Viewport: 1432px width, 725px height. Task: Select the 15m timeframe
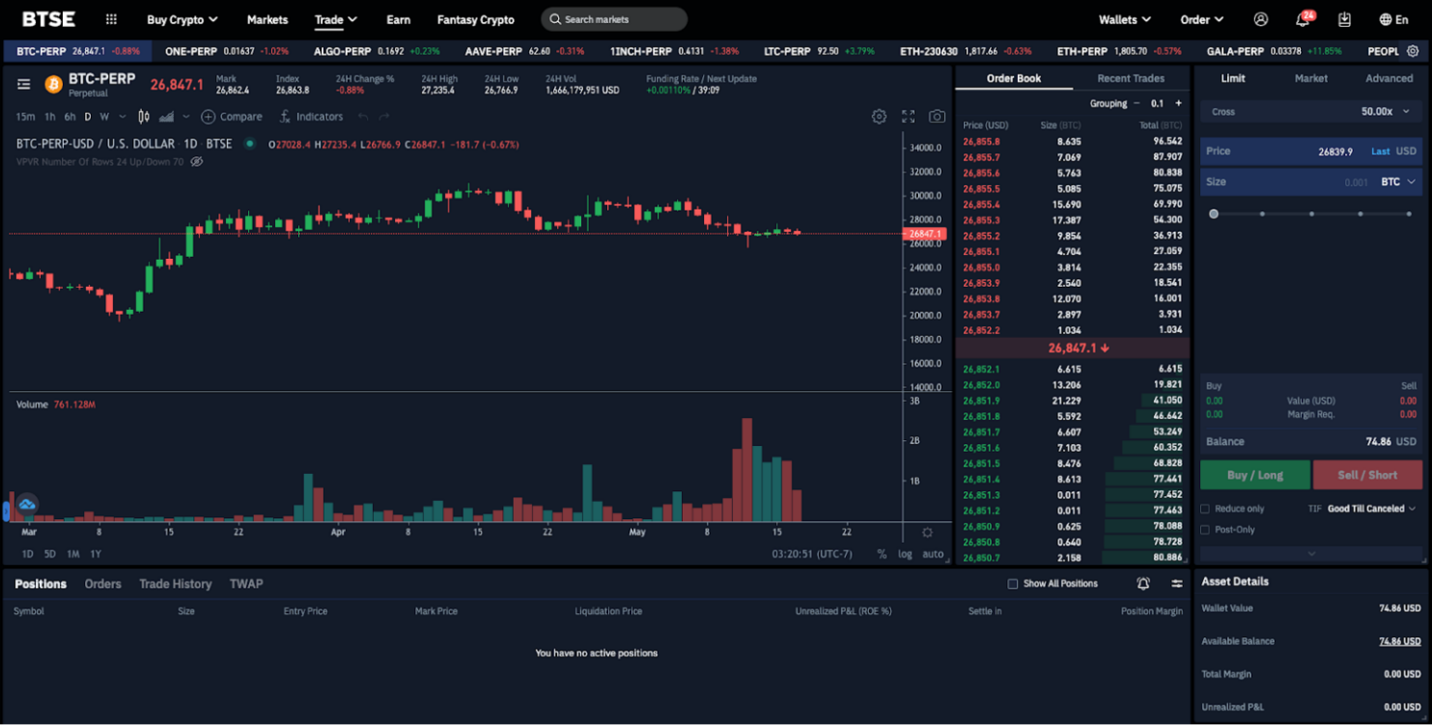click(25, 117)
